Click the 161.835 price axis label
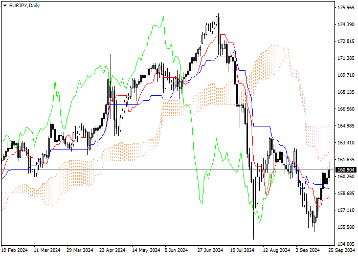Image resolution: width=358 pixels, height=256 pixels. [x=346, y=160]
